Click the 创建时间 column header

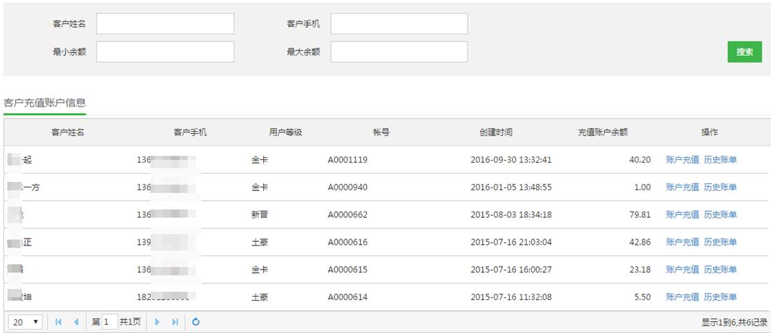(495, 132)
